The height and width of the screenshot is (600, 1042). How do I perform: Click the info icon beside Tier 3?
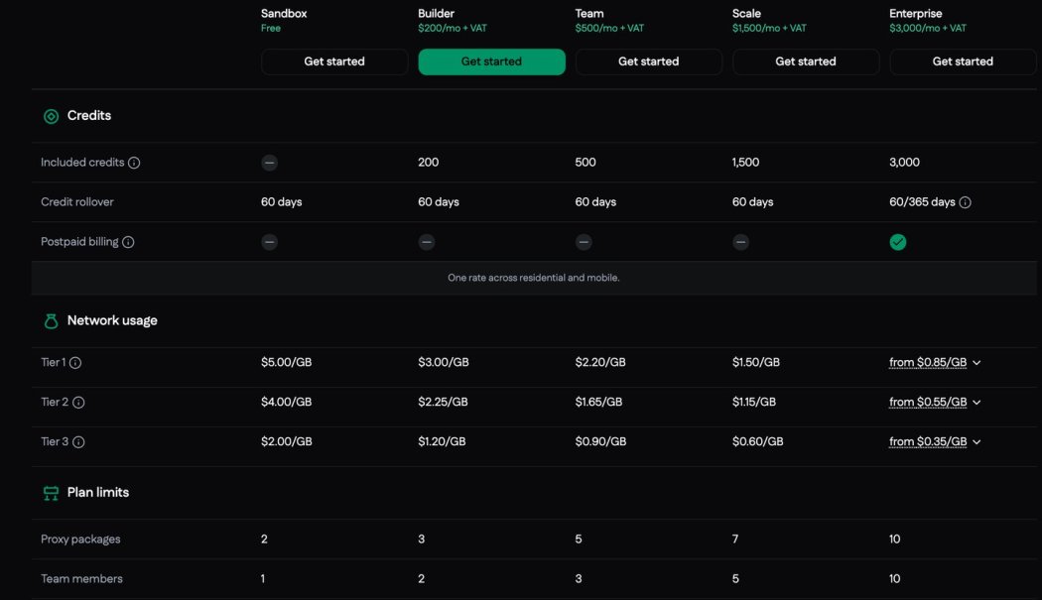tap(78, 442)
